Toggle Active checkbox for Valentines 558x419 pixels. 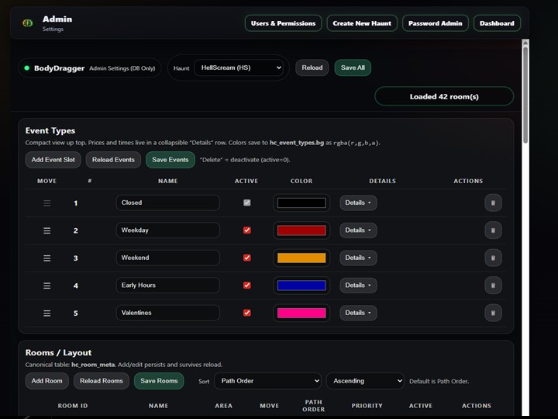(x=246, y=313)
